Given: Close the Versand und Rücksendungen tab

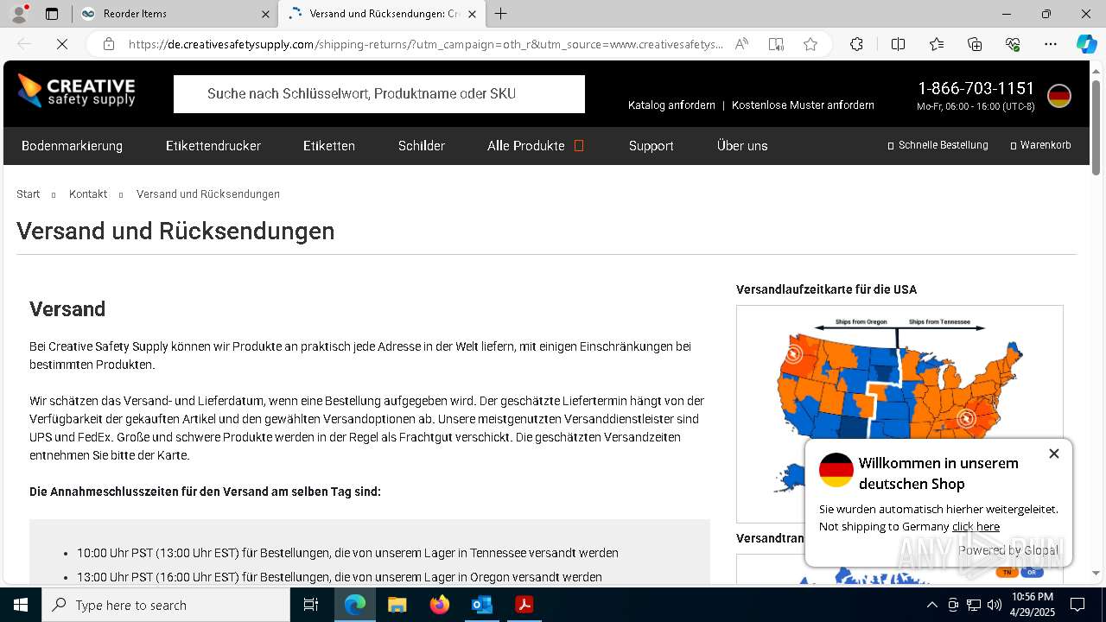Looking at the screenshot, I should point(472,14).
